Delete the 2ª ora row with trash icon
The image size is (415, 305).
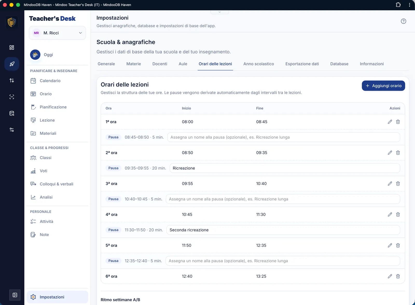click(x=398, y=153)
